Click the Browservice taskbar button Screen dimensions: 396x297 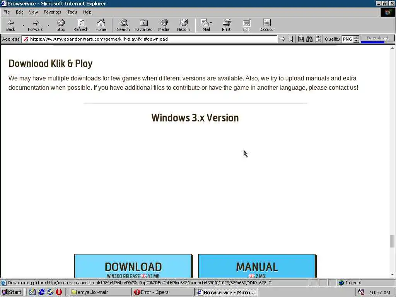226,292
